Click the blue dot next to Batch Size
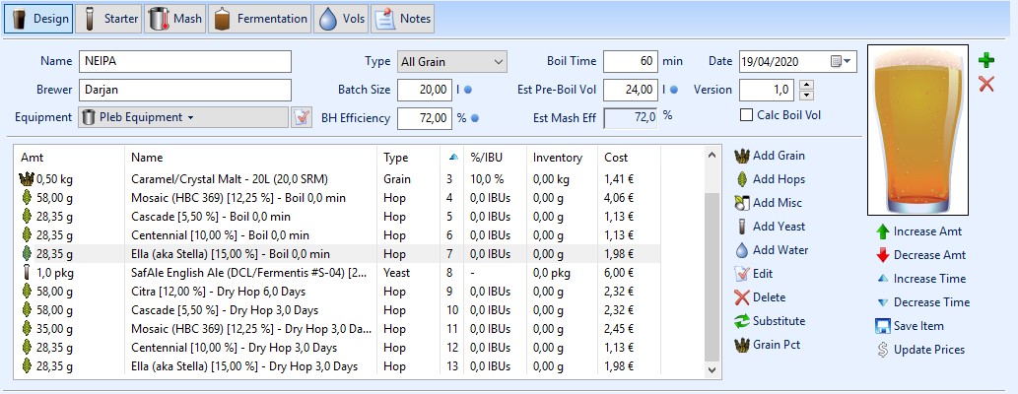 (468, 91)
